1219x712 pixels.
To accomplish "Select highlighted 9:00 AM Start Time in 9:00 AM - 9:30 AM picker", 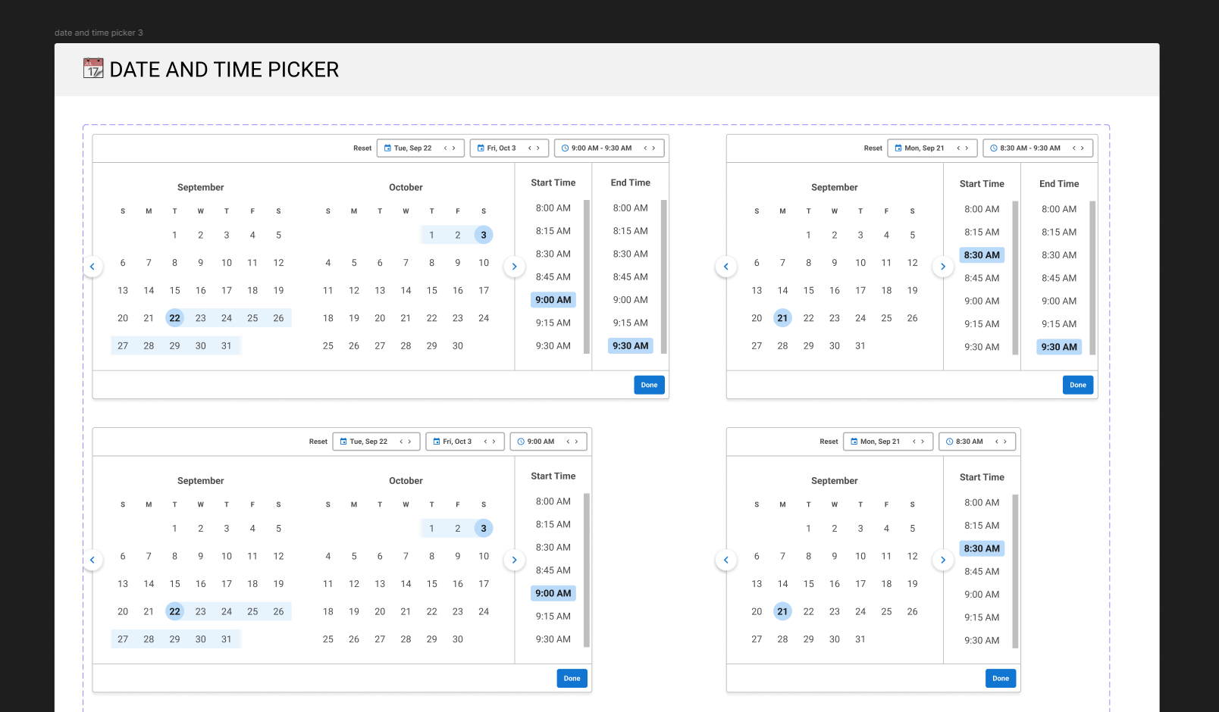I will (553, 300).
